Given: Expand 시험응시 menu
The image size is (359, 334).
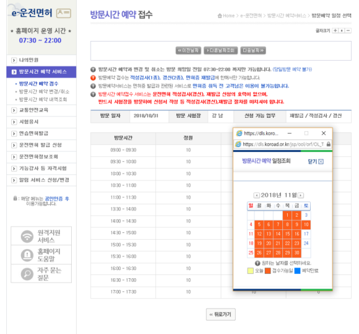Looking at the screenshot, I should [41, 121].
